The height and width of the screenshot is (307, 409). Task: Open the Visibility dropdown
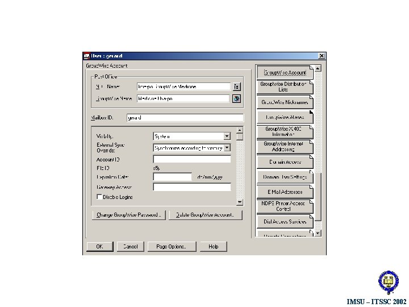click(x=227, y=136)
